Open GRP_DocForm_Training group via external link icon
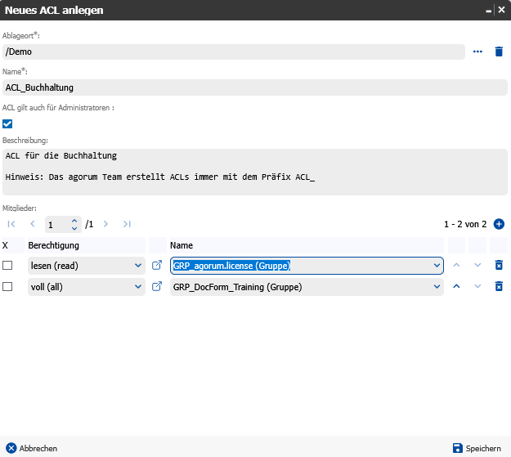 158,287
